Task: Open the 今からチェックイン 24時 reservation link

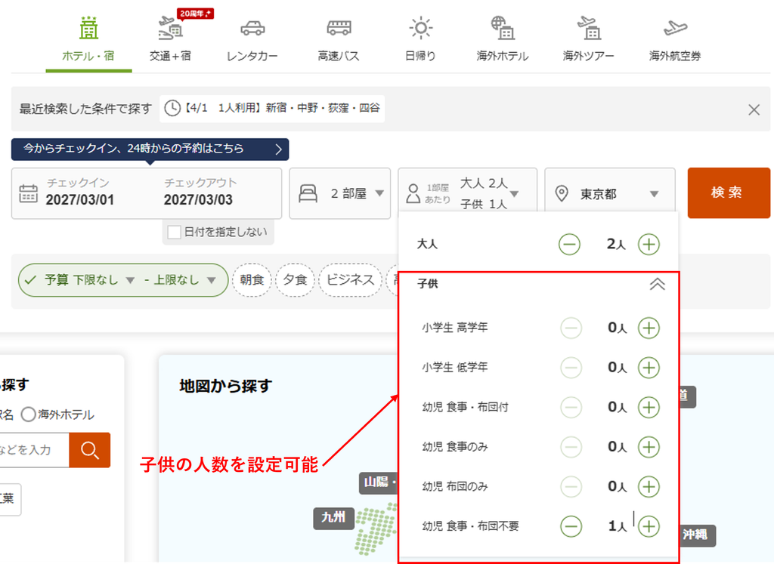Action: tap(150, 149)
